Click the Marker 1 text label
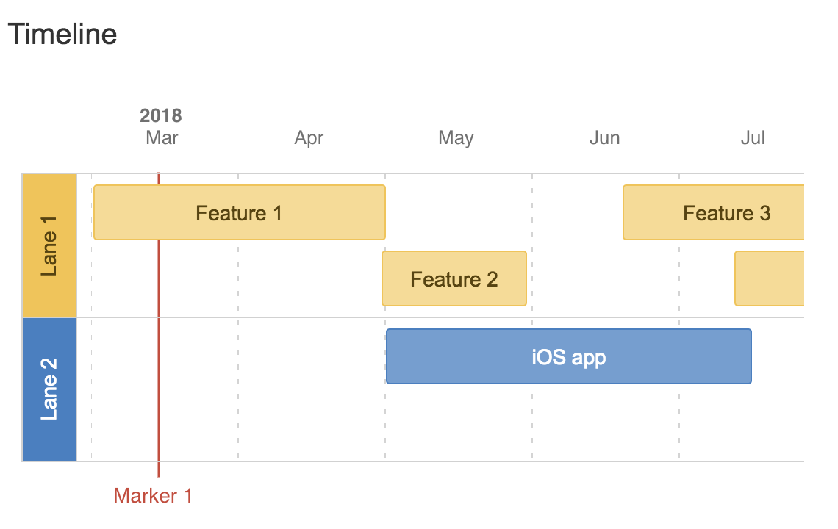 (153, 496)
